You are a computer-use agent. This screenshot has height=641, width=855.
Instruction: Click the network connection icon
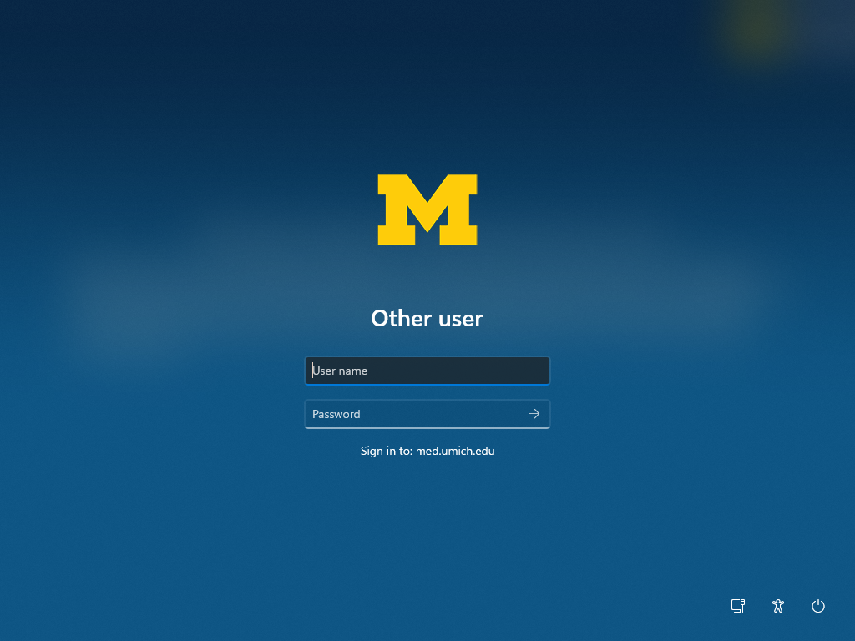coord(737,606)
